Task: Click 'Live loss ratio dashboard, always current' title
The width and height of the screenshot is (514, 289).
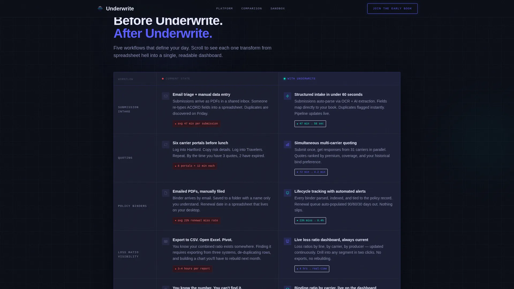Action: coord(331,240)
